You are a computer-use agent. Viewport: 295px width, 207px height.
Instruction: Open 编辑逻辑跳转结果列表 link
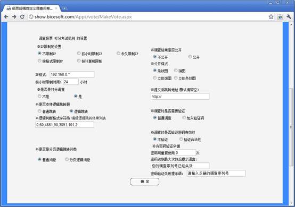tap(88, 118)
